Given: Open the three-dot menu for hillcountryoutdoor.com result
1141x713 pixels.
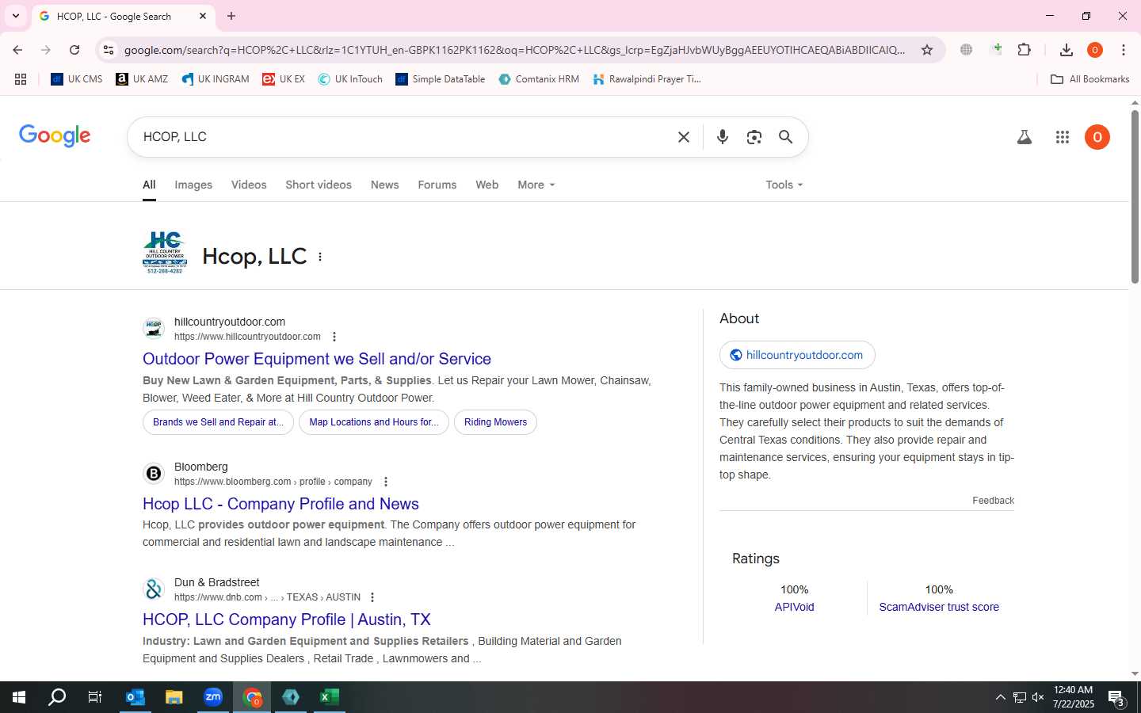Looking at the screenshot, I should [x=334, y=337].
